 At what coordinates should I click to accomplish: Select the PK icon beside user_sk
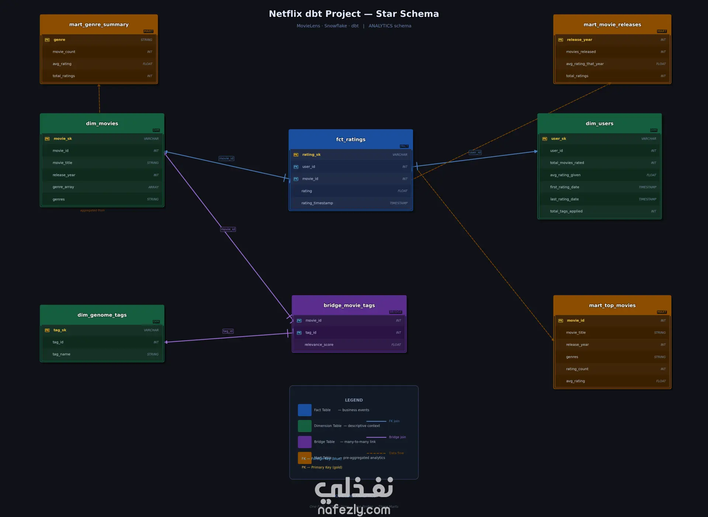[x=545, y=139]
